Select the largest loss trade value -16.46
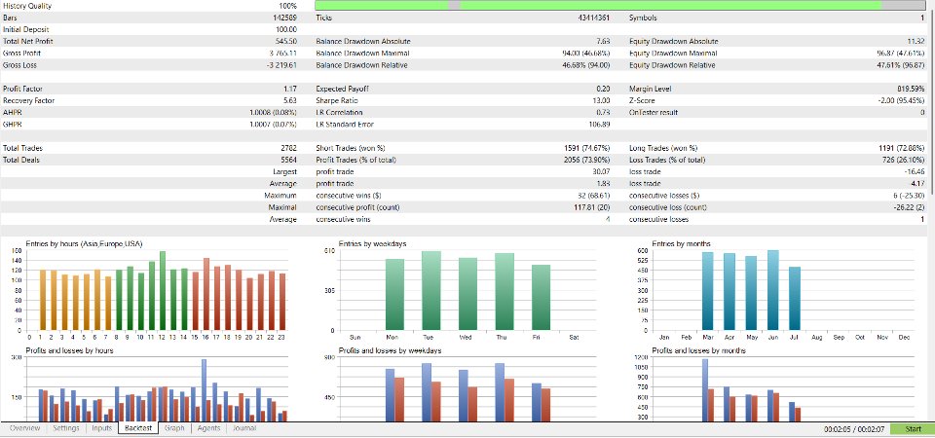935x438 pixels. pyautogui.click(x=915, y=171)
